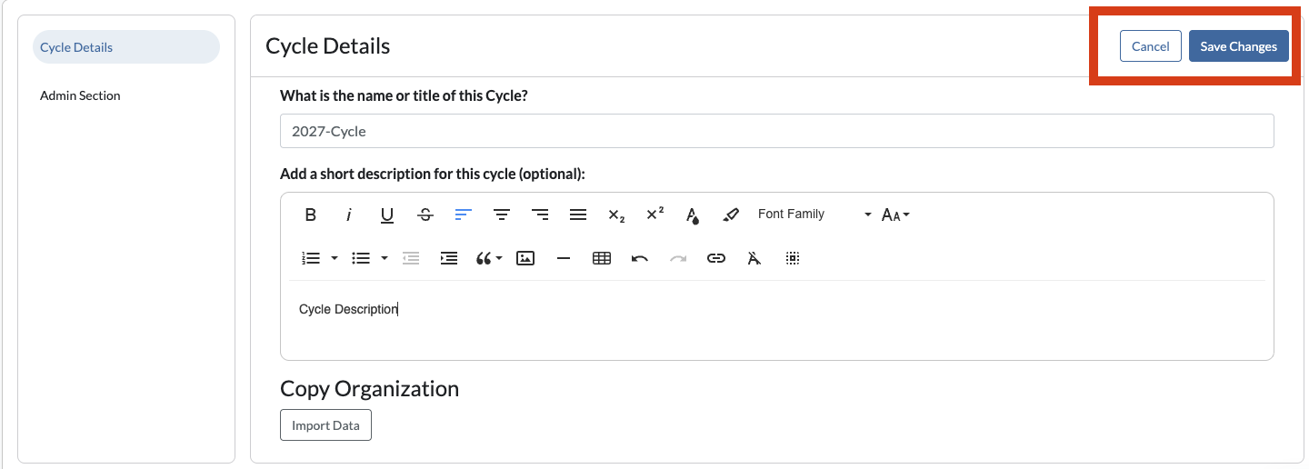
Task: Click the 'Copy Organization' heading
Action: 370,389
